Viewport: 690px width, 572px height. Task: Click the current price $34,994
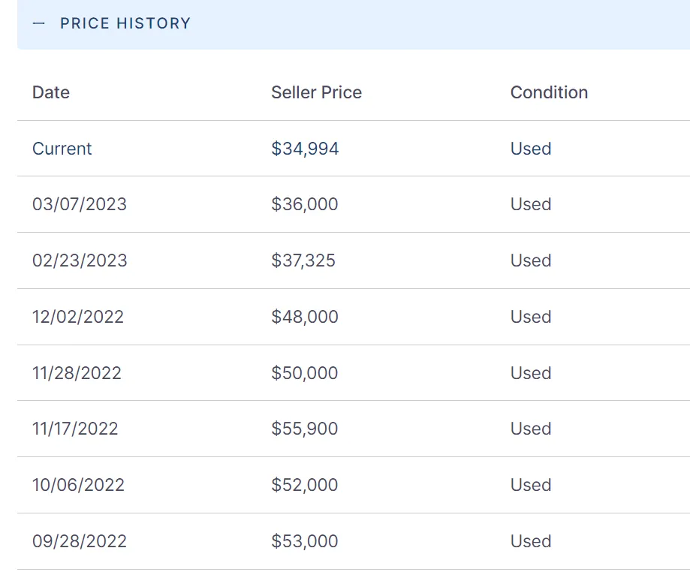point(305,149)
